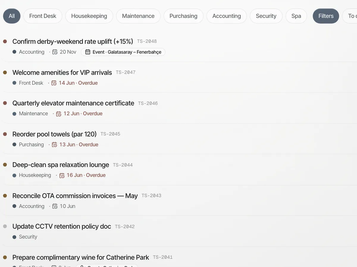Click Accounting label under derby-weekend task
Image resolution: width=357 pixels, height=267 pixels.
32,52
